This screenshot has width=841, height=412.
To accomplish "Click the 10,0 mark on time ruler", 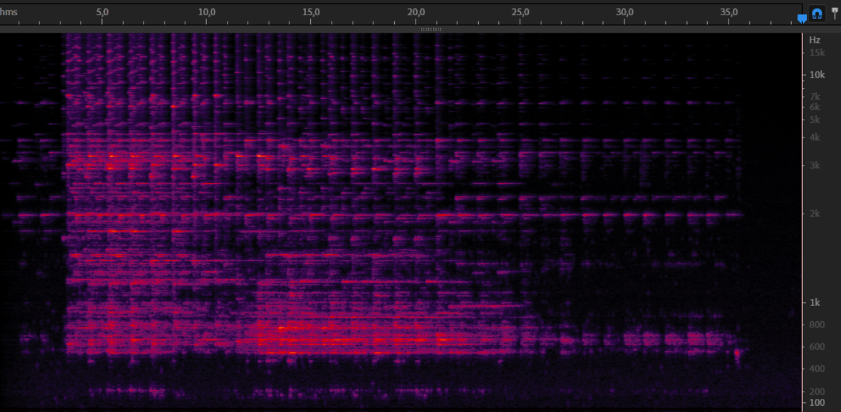I will click(207, 12).
